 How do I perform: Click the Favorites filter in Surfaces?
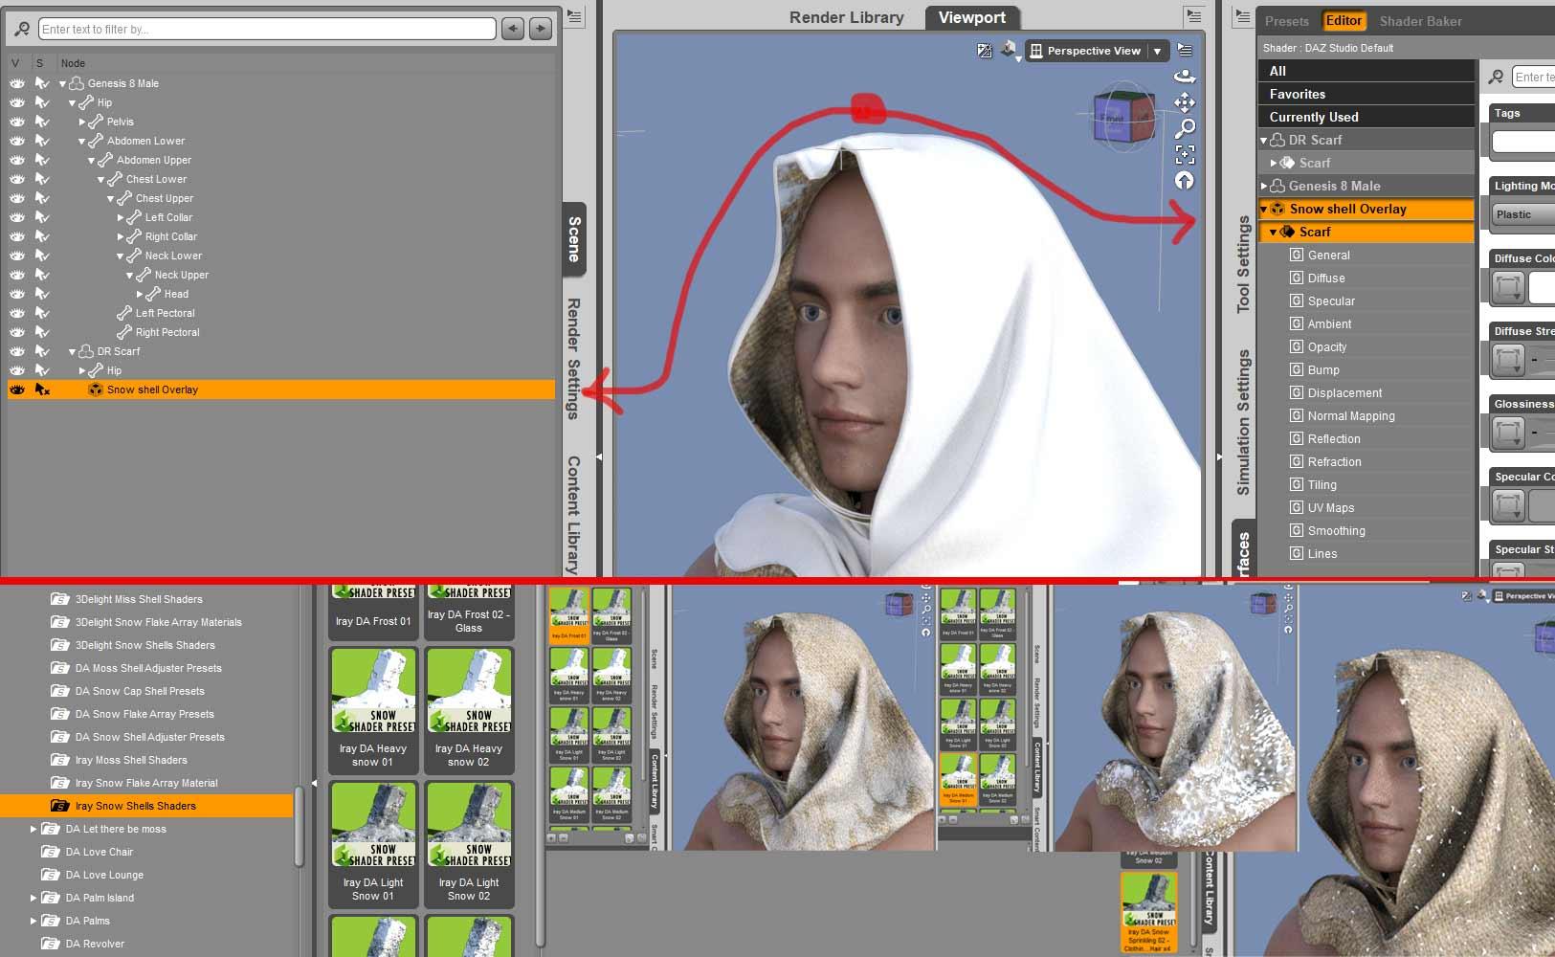pyautogui.click(x=1366, y=94)
